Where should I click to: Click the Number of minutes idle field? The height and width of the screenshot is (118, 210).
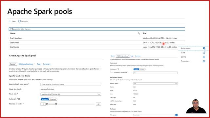155,73
